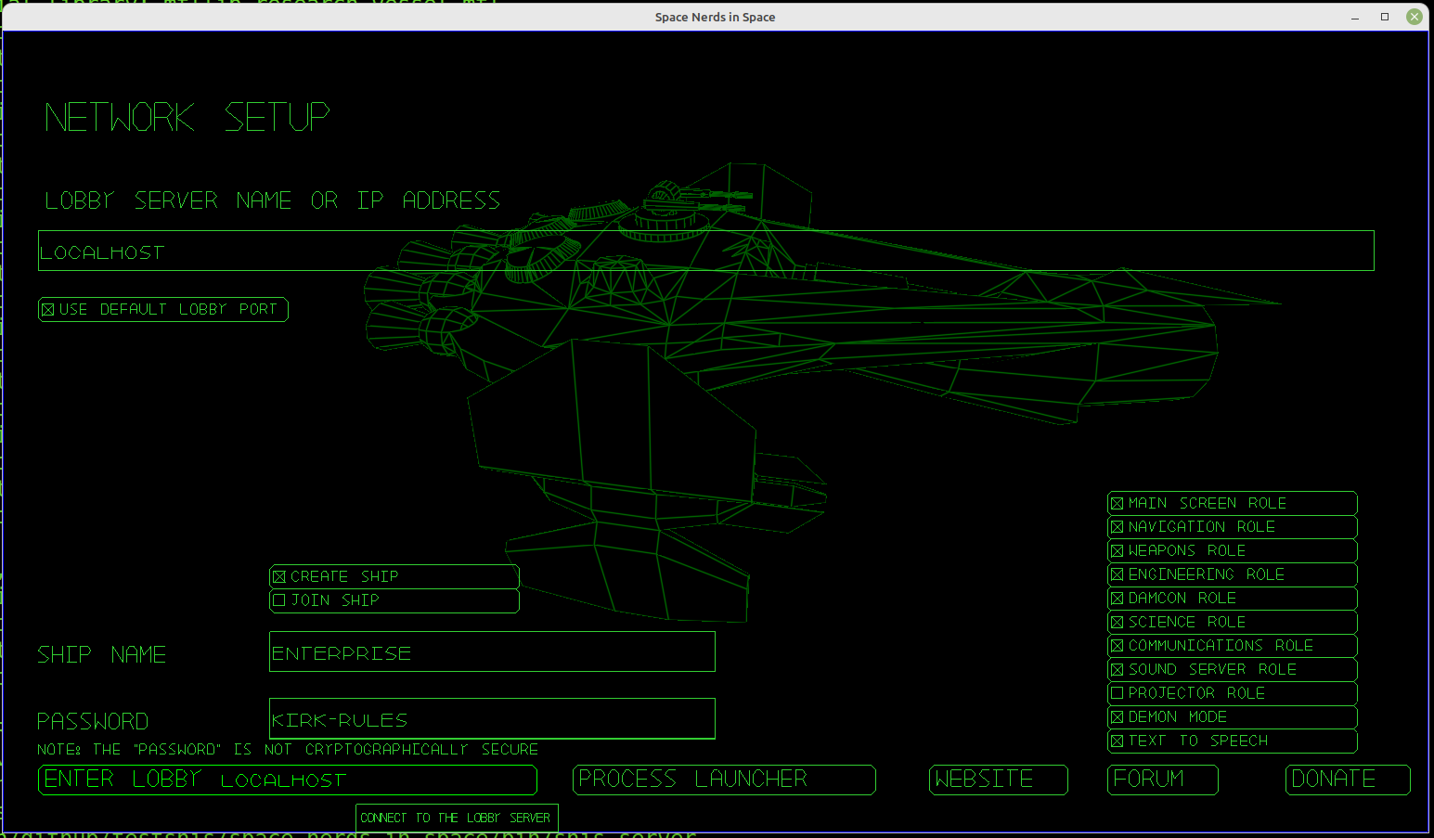Click the Space Nerds in Space title bar
Image resolution: width=1434 pixels, height=838 pixels.
coord(715,17)
